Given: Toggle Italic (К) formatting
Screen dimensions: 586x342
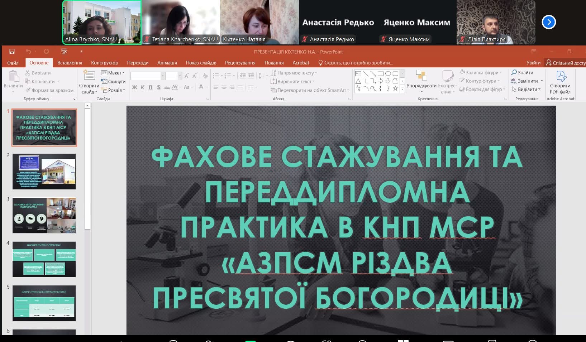Looking at the screenshot, I should (x=142, y=87).
